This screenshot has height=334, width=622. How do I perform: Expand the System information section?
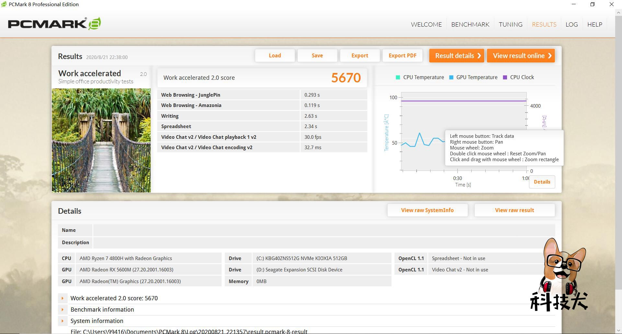click(x=63, y=321)
